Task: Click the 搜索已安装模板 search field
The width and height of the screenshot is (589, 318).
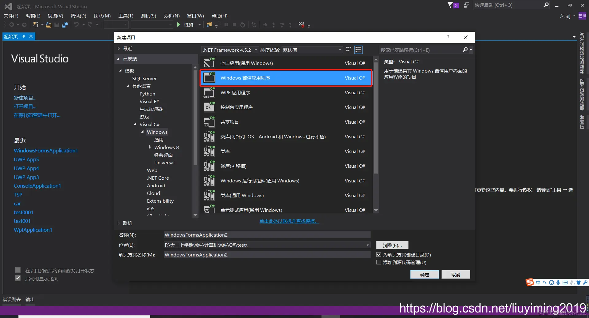Action: pos(421,50)
